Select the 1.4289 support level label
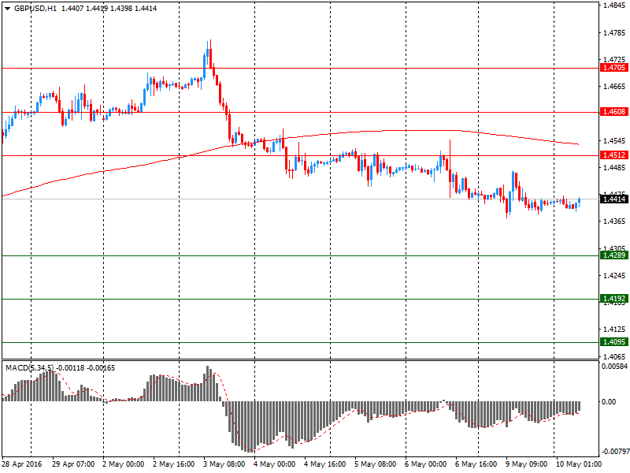This screenshot has width=630, height=473. [614, 255]
